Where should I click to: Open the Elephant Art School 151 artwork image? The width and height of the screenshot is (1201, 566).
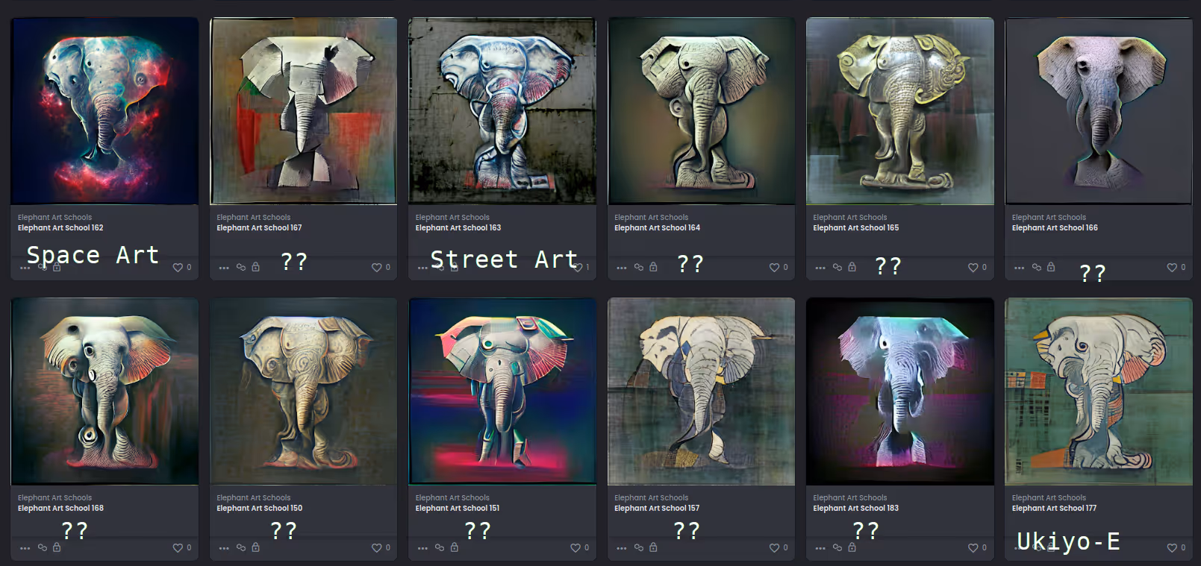[x=502, y=392]
